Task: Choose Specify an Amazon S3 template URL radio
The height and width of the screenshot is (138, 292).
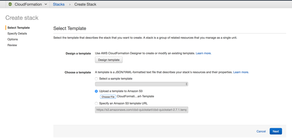Action: tap(96, 104)
